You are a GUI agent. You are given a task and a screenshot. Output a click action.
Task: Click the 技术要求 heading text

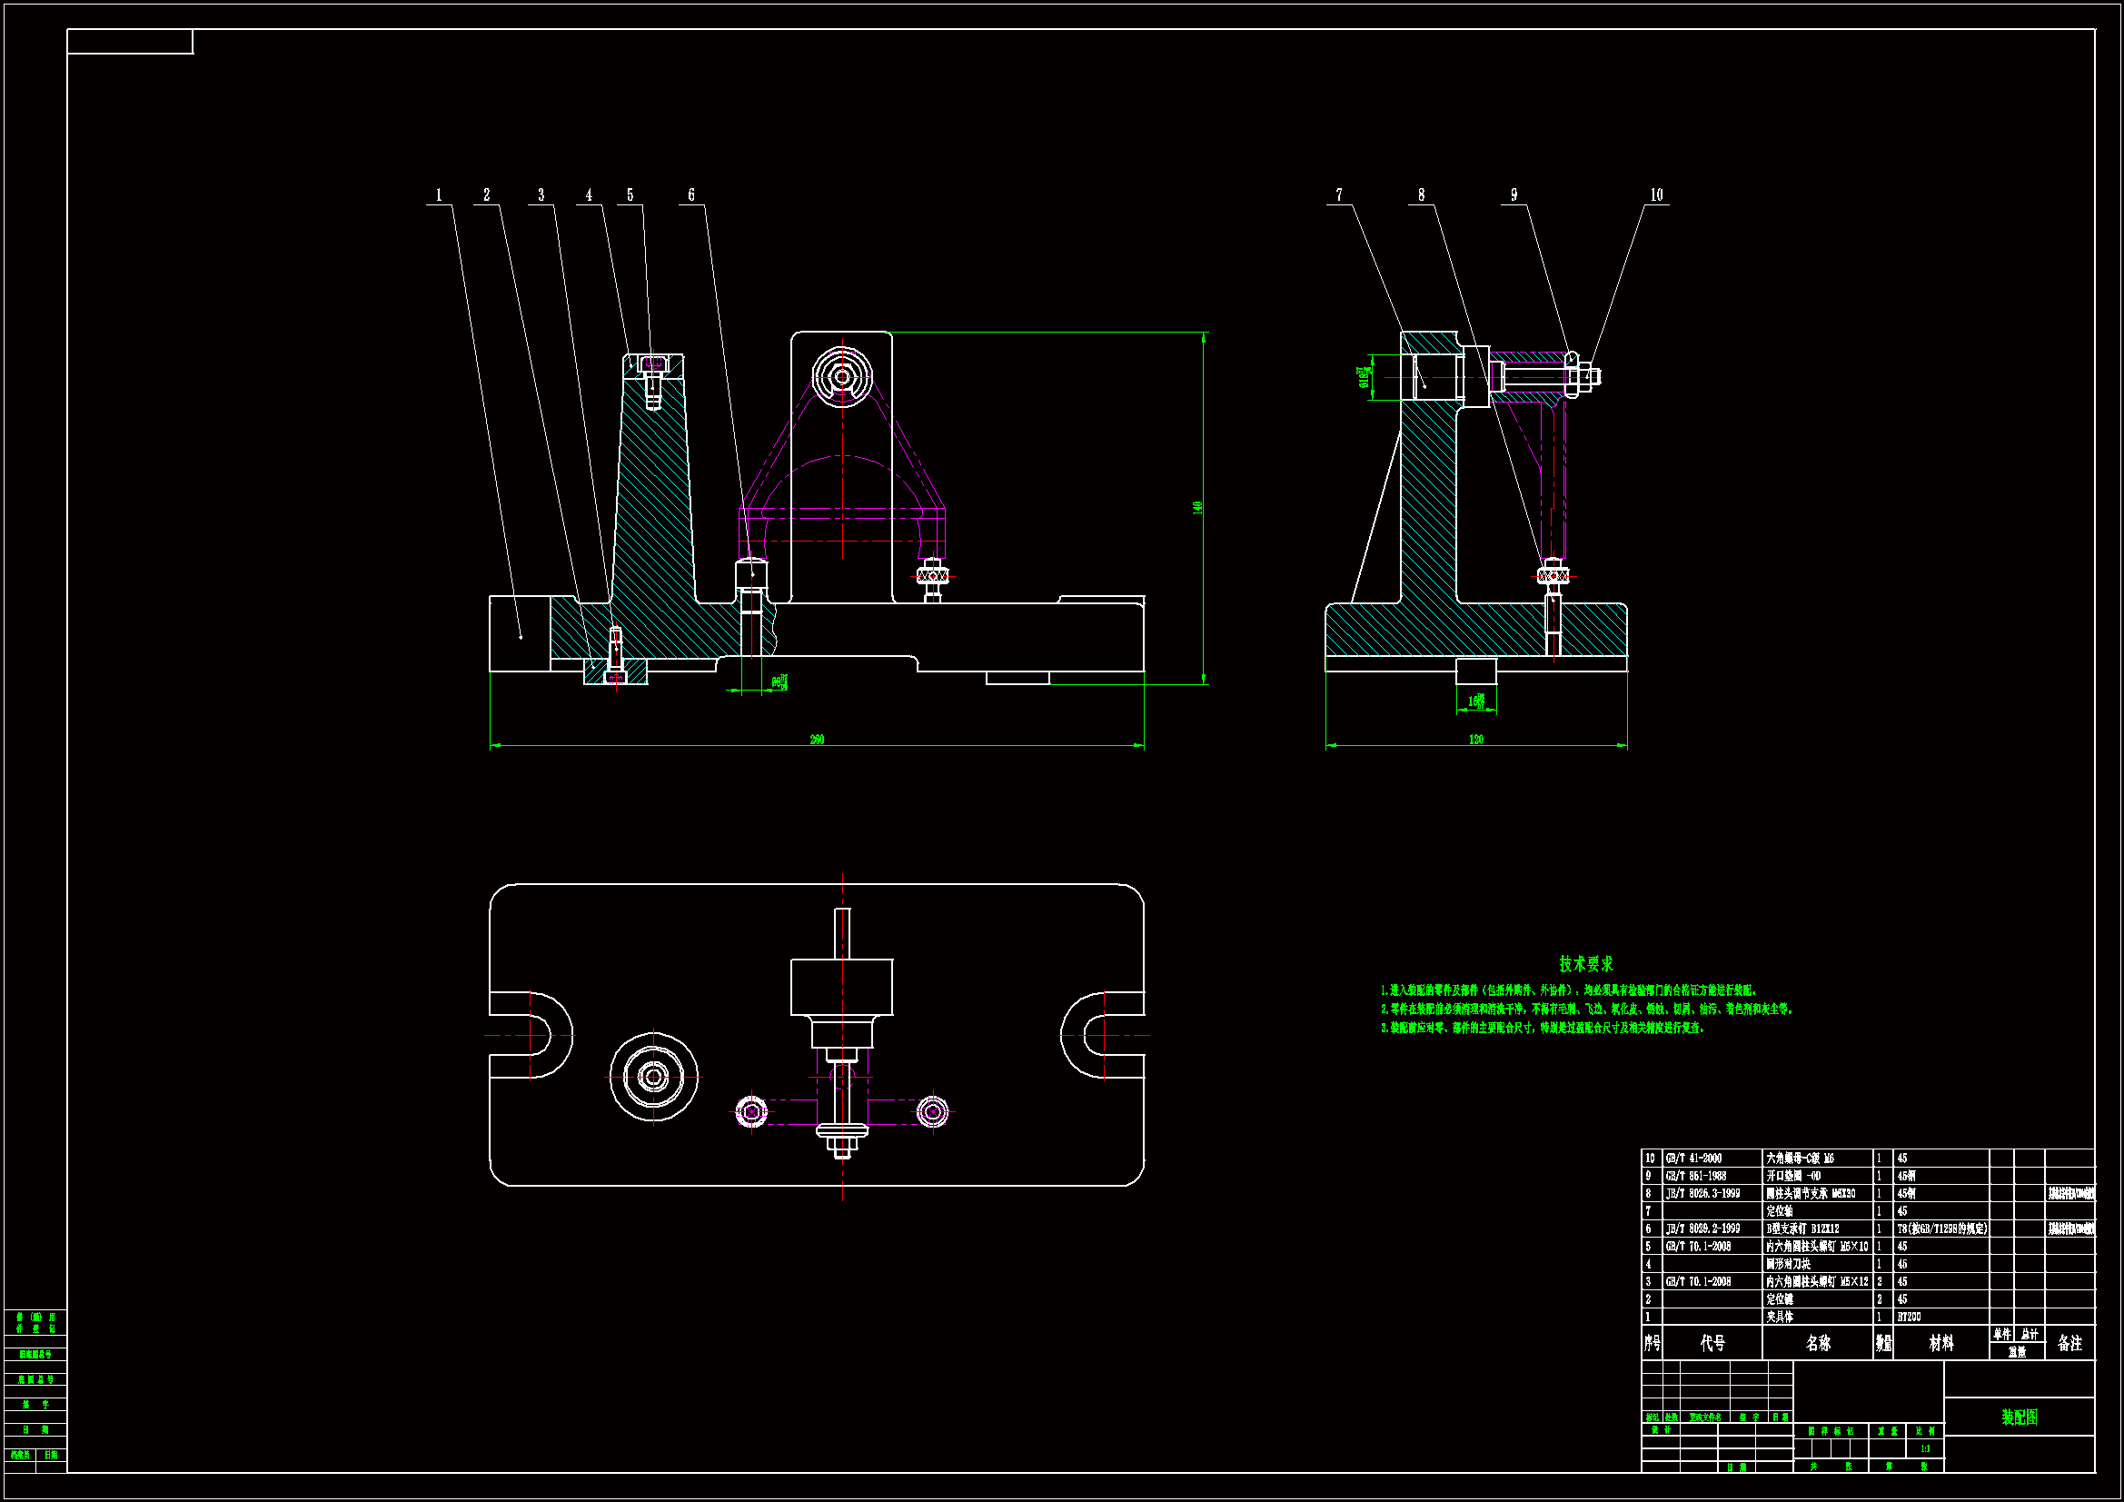click(1585, 964)
